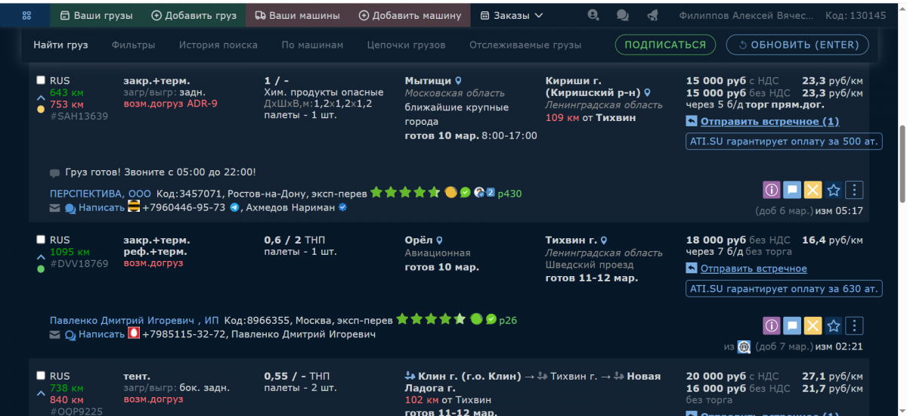
Task: Click the megaphone notifications icon in header
Action: [652, 15]
